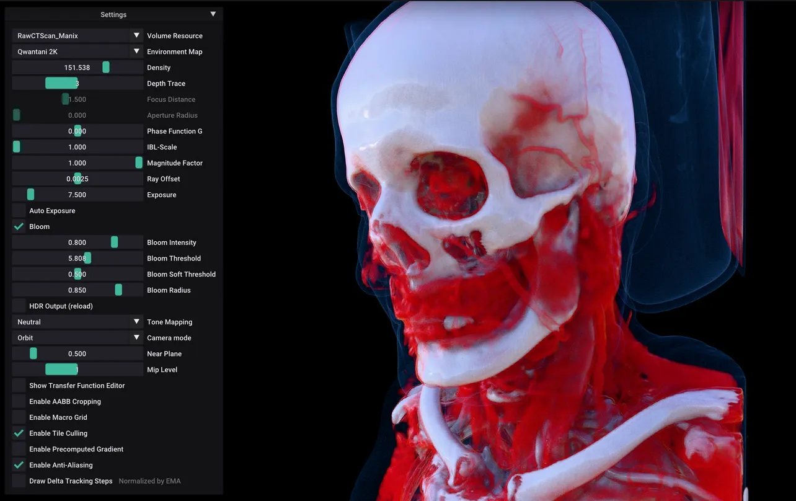
Task: Enable Draw Delta Tracking Steps
Action: point(18,481)
